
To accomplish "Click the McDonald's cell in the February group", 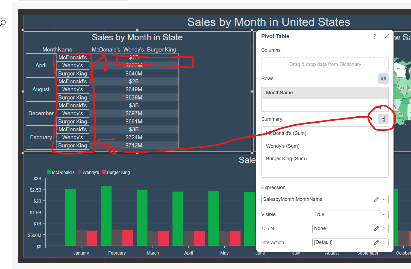I will pos(72,129).
